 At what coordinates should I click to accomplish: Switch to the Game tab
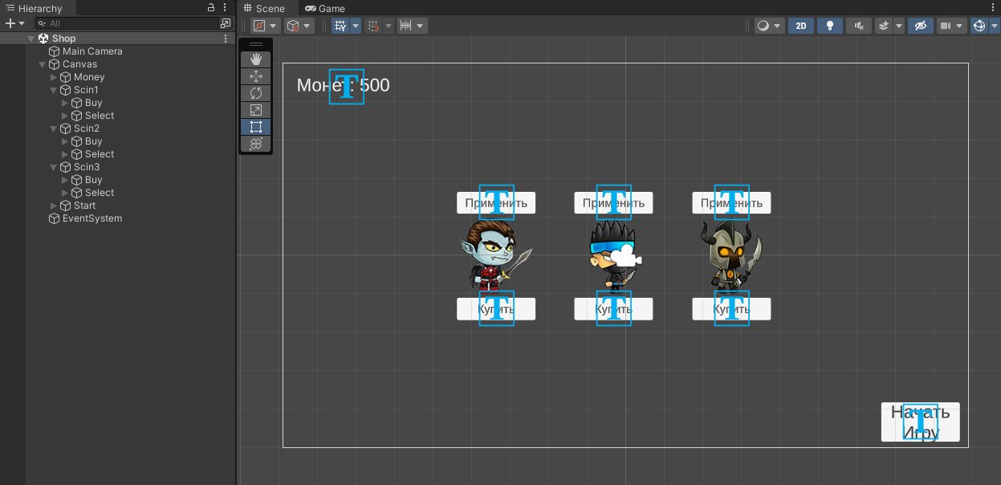point(325,8)
